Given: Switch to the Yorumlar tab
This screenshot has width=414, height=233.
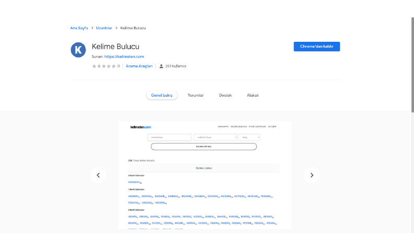Looking at the screenshot, I should click(x=196, y=96).
